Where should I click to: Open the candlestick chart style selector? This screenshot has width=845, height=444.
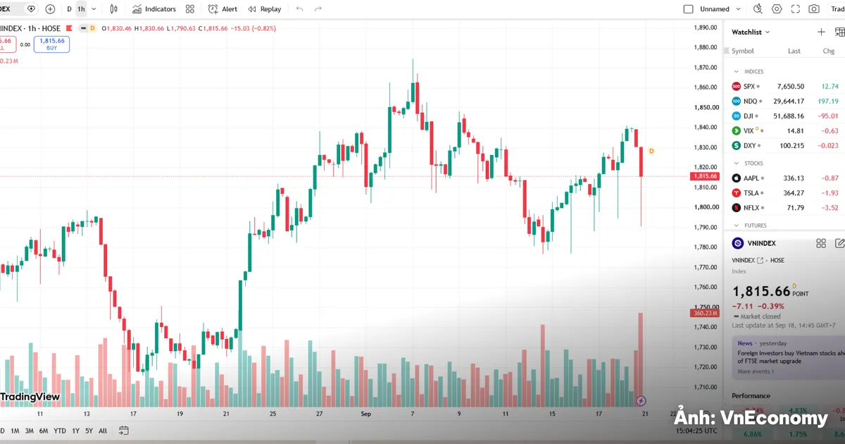tap(114, 9)
